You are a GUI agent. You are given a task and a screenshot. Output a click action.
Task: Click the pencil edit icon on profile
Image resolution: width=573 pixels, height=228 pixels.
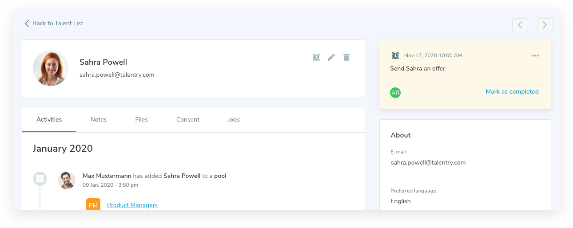[x=331, y=57]
